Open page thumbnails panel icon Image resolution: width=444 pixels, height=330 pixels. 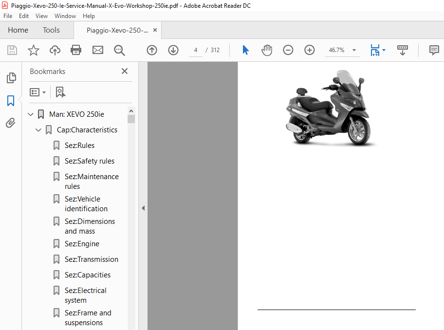[11, 78]
